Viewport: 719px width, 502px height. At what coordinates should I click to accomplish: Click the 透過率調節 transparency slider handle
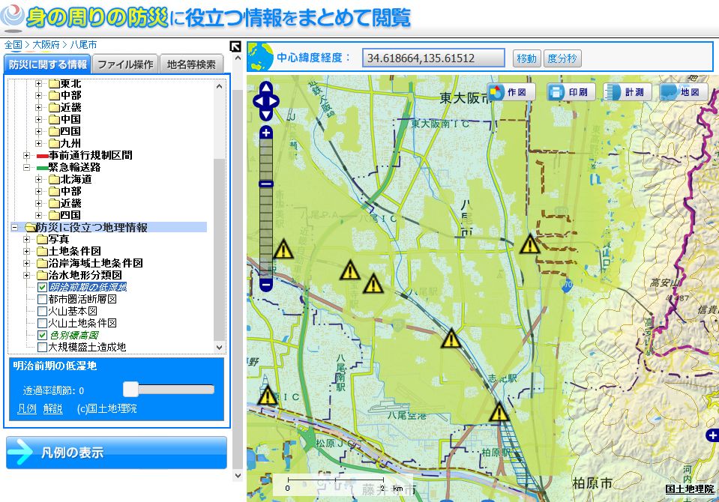pyautogui.click(x=130, y=389)
